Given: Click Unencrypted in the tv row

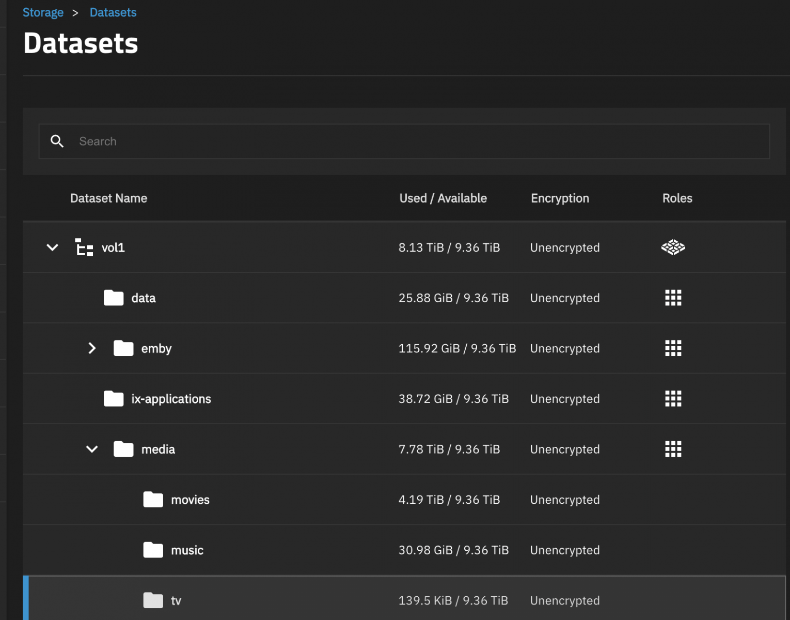Looking at the screenshot, I should point(565,601).
